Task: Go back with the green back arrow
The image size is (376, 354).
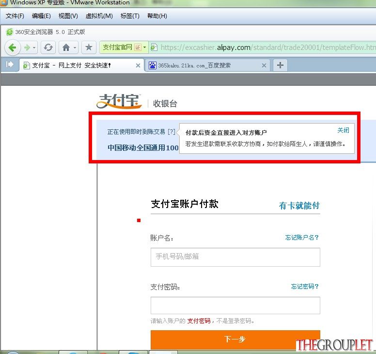Action: 12,48
